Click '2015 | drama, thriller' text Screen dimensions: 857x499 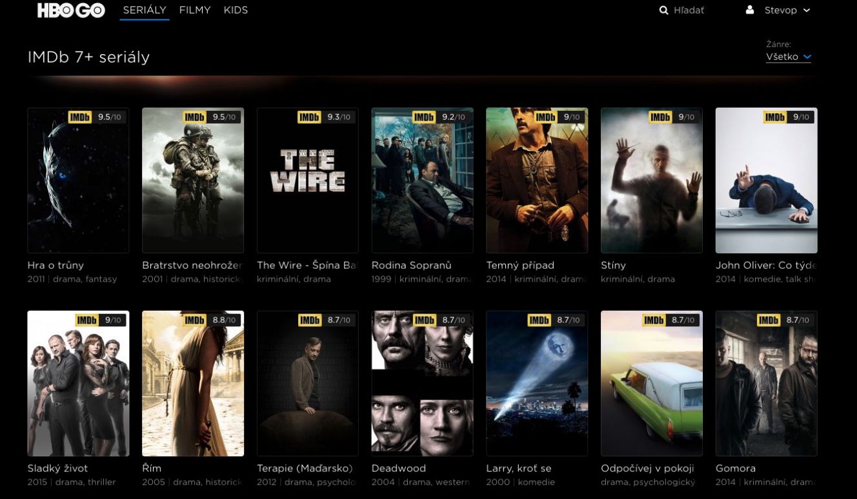coord(72,482)
